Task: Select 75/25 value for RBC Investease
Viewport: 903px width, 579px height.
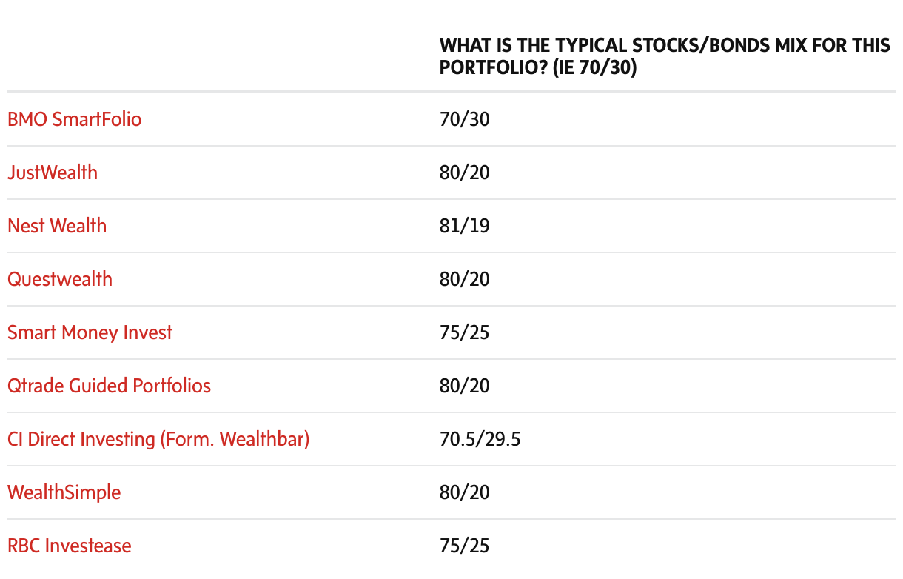Action: point(464,546)
